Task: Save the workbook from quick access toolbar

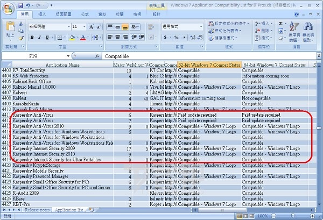Action: tap(20, 5)
